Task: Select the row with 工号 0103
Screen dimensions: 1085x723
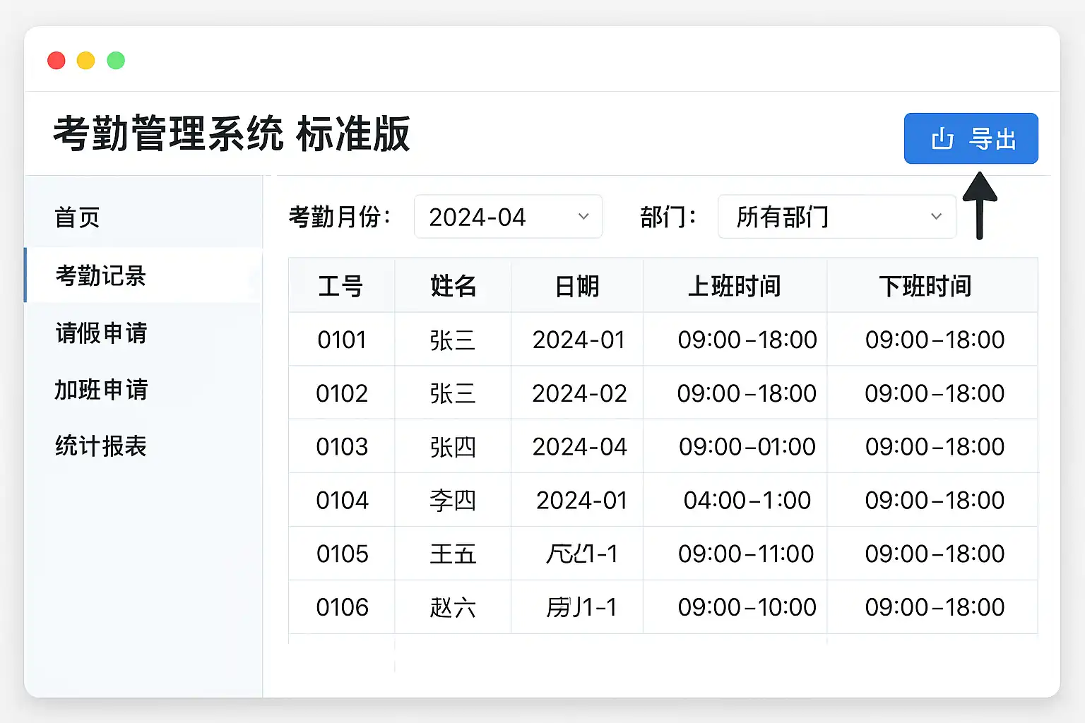Action: point(342,447)
